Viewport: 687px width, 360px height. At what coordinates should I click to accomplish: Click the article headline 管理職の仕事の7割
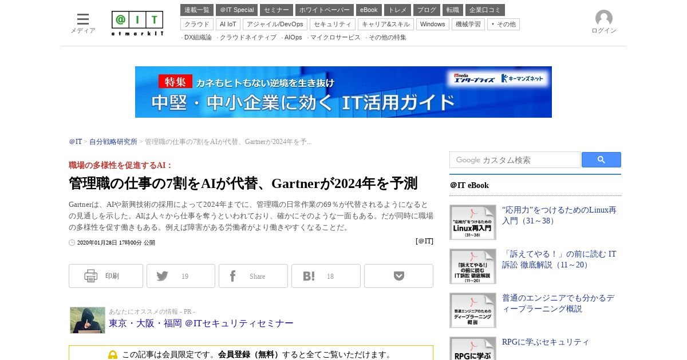[243, 183]
